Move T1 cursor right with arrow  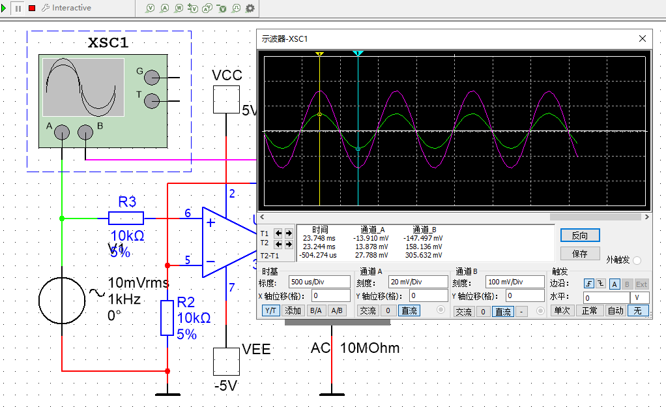(x=289, y=233)
